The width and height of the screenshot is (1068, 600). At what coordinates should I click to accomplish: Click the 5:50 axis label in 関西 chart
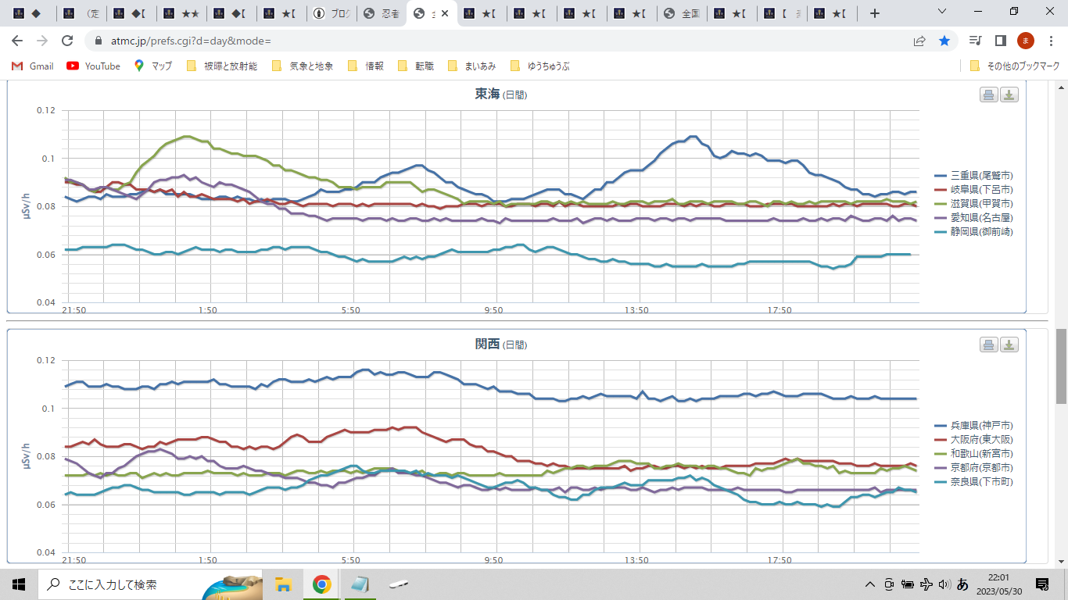(x=351, y=560)
